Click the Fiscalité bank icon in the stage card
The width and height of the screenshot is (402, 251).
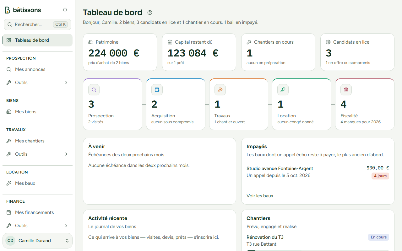(346, 90)
